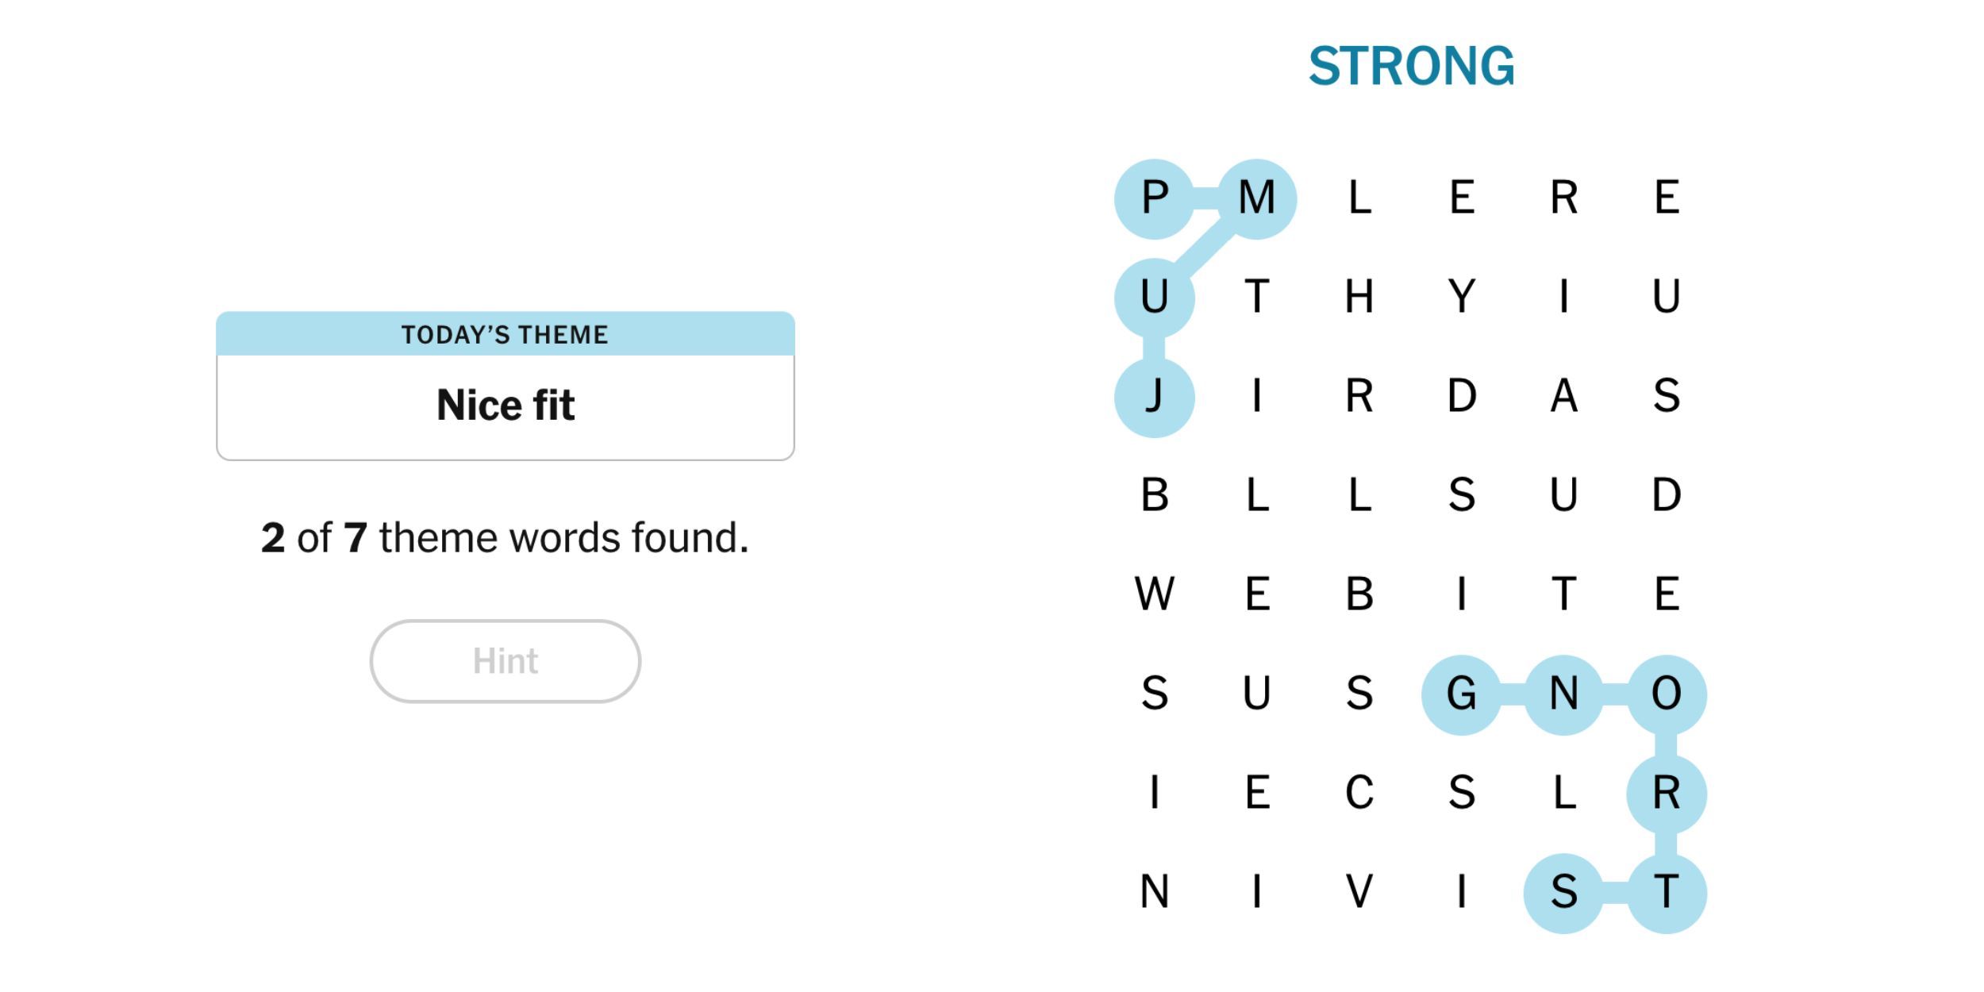Viewport: 1984px width, 992px height.
Task: Tap the highlighted S in the bottom row
Action: pyautogui.click(x=1563, y=892)
